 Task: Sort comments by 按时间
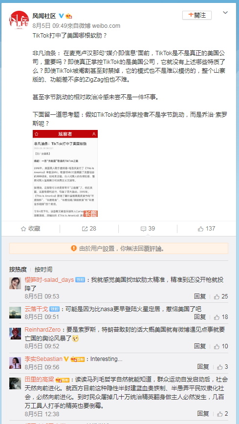click(x=43, y=269)
